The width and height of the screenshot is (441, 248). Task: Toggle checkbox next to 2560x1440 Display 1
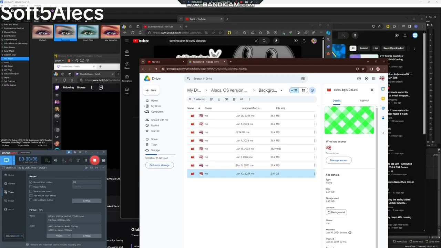(x=3, y=168)
